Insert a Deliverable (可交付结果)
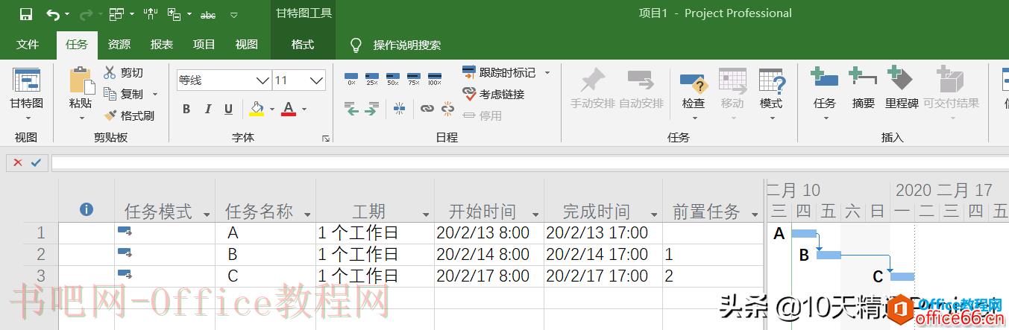Screen dimensions: 1009x330 pyautogui.click(x=951, y=94)
